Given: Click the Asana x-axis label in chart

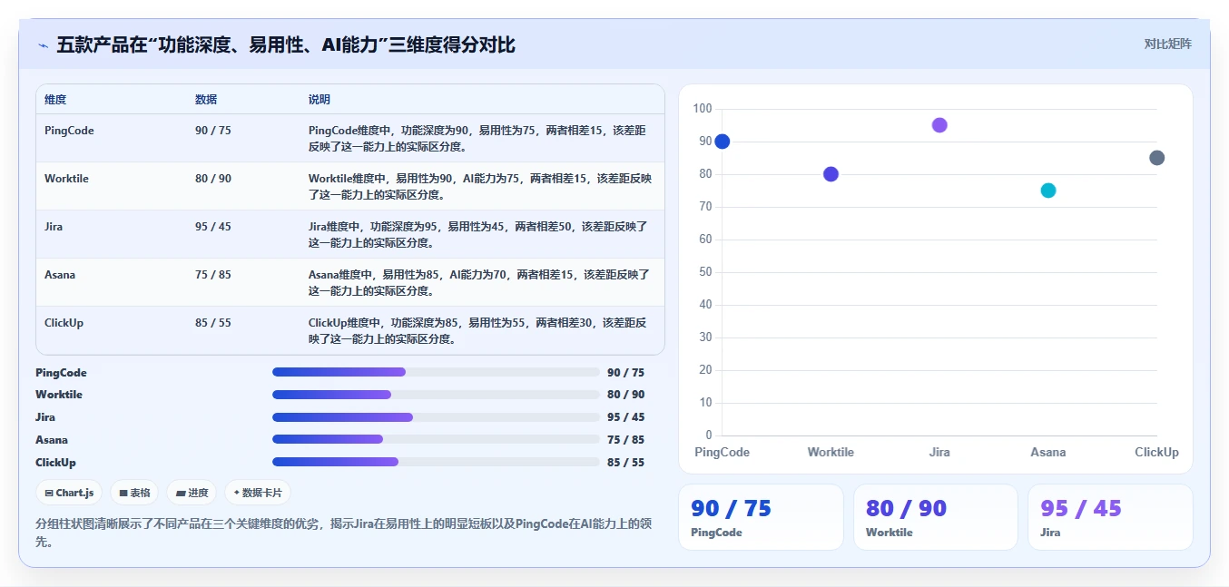Looking at the screenshot, I should tap(1048, 452).
